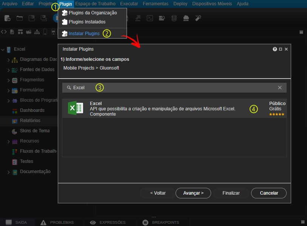Click the panel menu icon right of the editor tab bar
Viewport: 307px width, 226px height.
(x=301, y=32)
